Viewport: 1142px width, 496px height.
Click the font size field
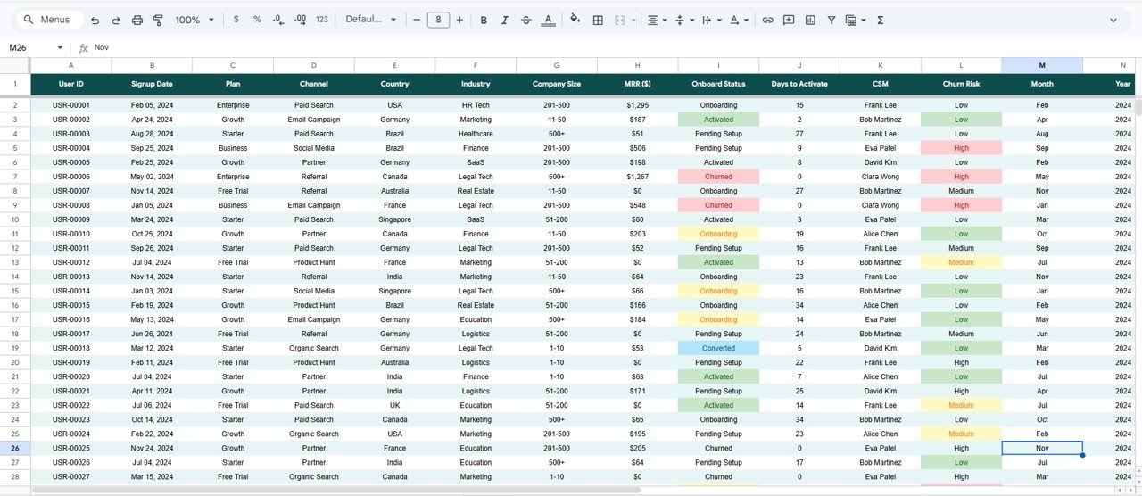[x=438, y=20]
